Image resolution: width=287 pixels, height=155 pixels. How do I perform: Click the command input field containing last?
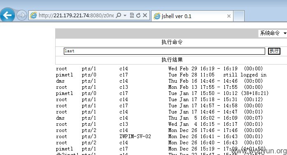[x=164, y=51]
